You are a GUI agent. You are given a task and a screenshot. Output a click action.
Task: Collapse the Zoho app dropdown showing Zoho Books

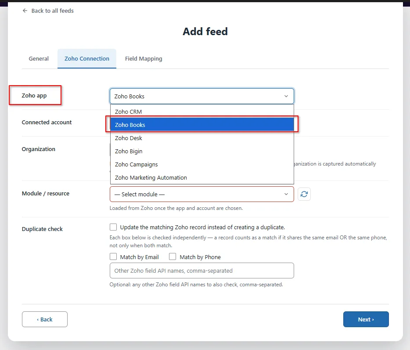(202, 96)
